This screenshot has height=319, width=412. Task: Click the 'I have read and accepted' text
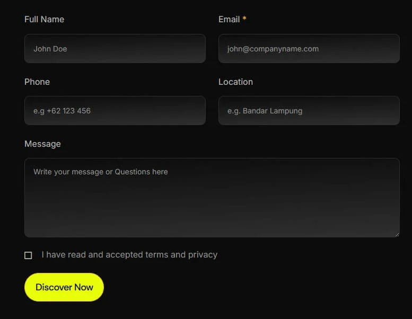click(92, 255)
